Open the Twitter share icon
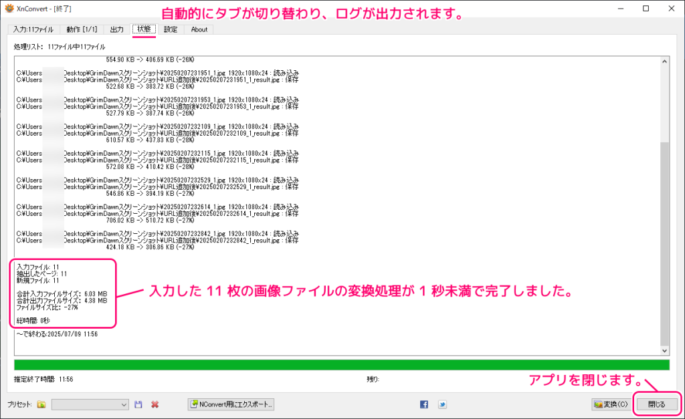The width and height of the screenshot is (685, 419). tap(442, 404)
